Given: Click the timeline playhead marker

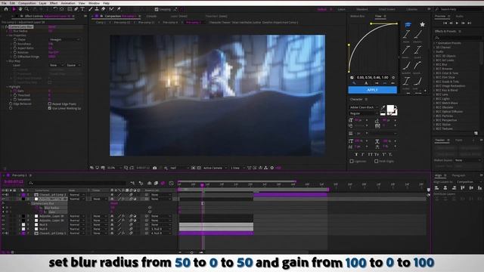Looking at the screenshot, I should (202, 184).
